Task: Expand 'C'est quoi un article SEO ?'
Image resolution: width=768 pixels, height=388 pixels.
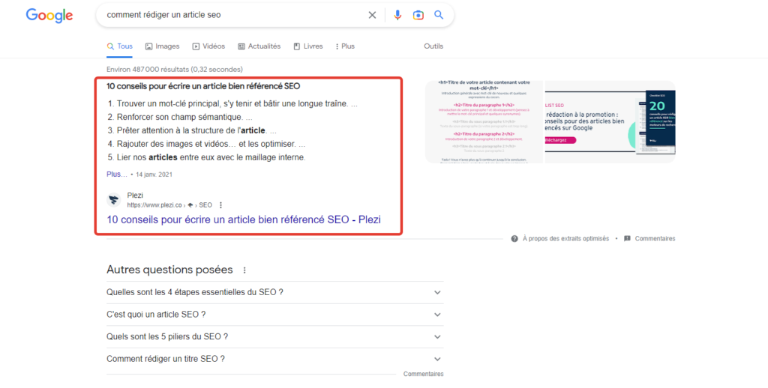Action: point(274,315)
